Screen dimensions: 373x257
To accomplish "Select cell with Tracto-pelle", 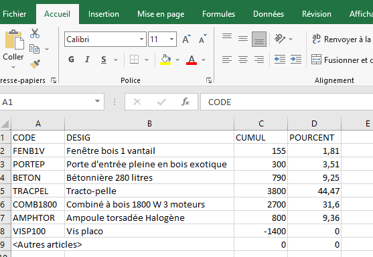I will tap(149, 191).
